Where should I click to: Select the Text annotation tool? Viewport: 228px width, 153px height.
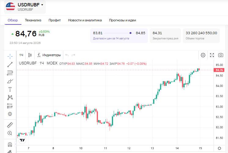(10, 89)
